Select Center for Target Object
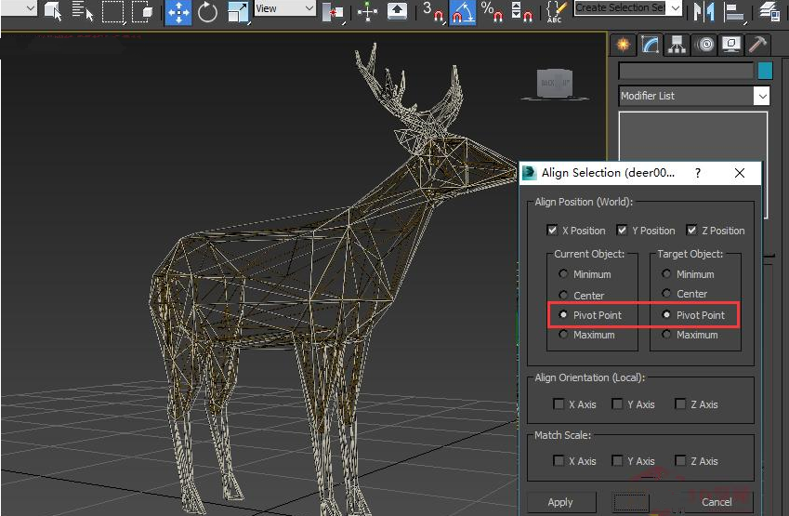 [x=666, y=293]
